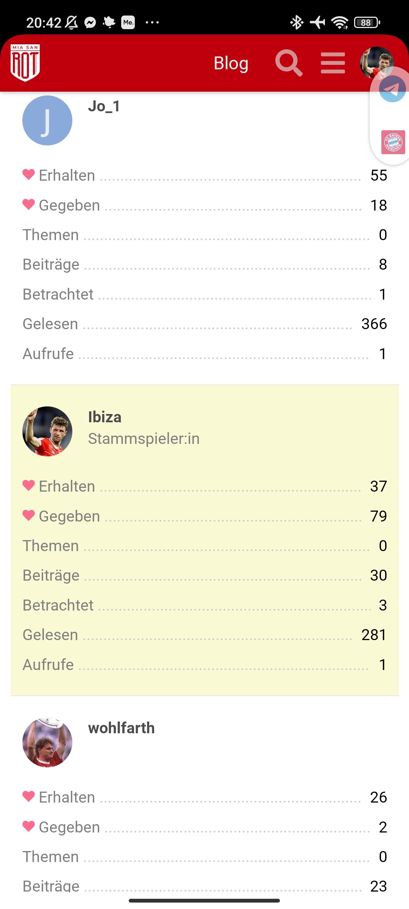Tap the Messenger notification in status bar
The height and width of the screenshot is (909, 409).
(x=90, y=23)
